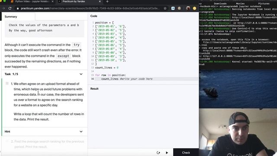The image size is (277, 156).
Task: Click the '2019-05-10' row in code
Action: coord(110,60)
